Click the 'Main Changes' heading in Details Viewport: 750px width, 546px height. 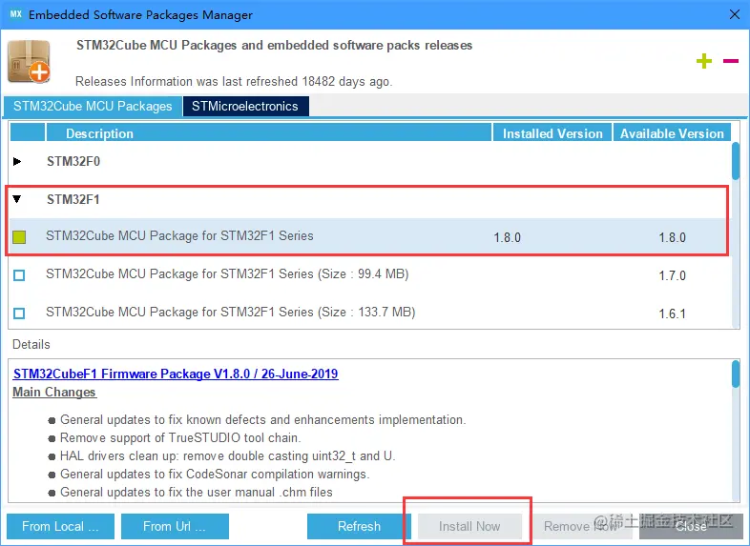(54, 393)
